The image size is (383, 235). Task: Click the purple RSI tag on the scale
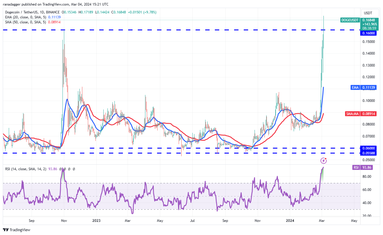(356, 168)
